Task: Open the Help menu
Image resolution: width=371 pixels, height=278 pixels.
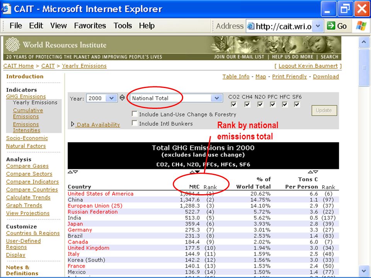Action: [x=147, y=25]
